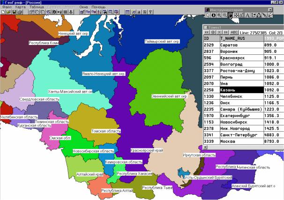Select the Челябинск cell

[242, 96]
